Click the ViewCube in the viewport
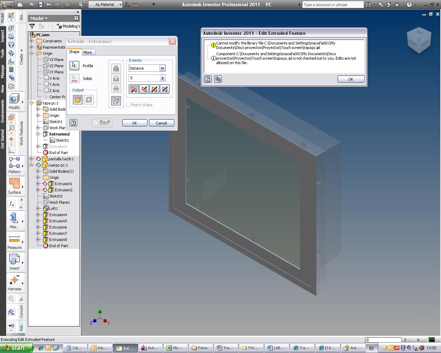This screenshot has width=441, height=353. click(x=419, y=41)
